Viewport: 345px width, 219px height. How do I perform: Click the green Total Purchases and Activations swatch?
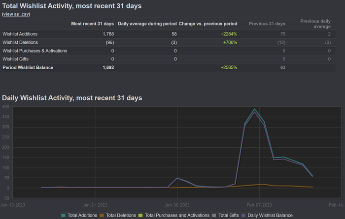(x=140, y=215)
